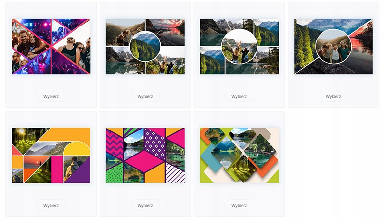Click the circular photo of three friends
Viewport: 385px width, 221px height.
pyautogui.click(x=334, y=46)
